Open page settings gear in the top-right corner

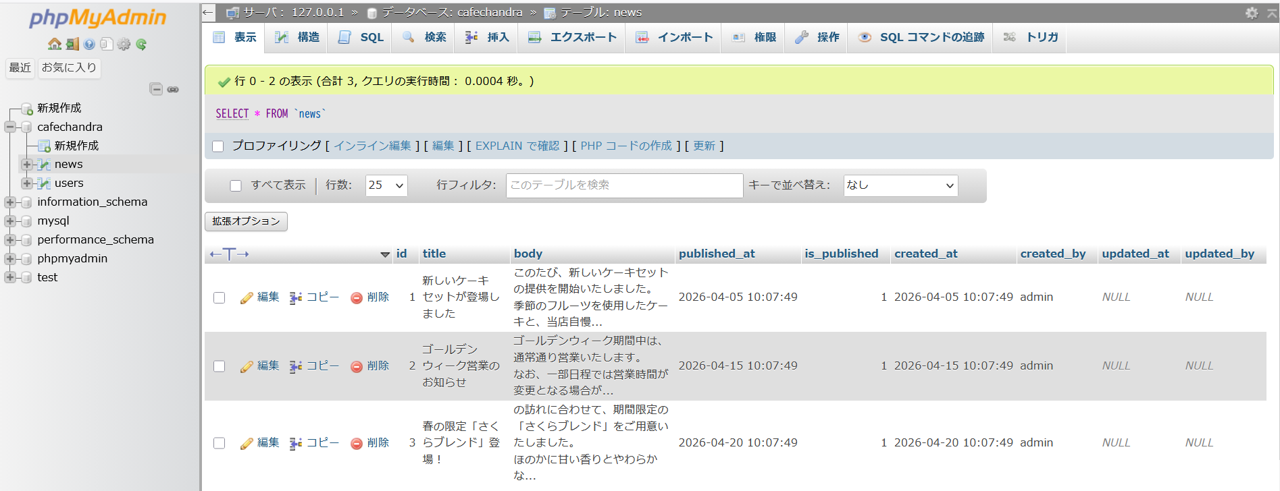[1252, 13]
